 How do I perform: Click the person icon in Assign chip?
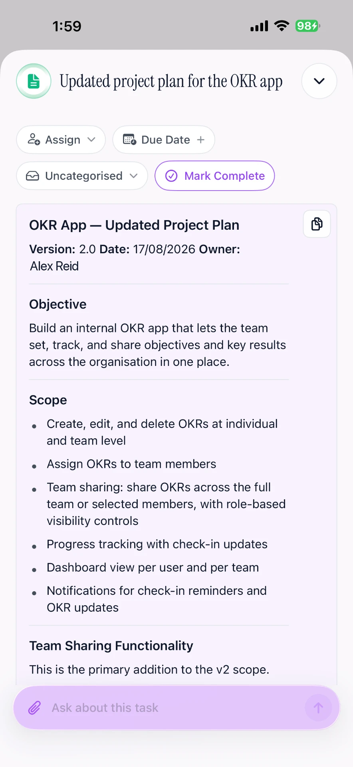[34, 139]
